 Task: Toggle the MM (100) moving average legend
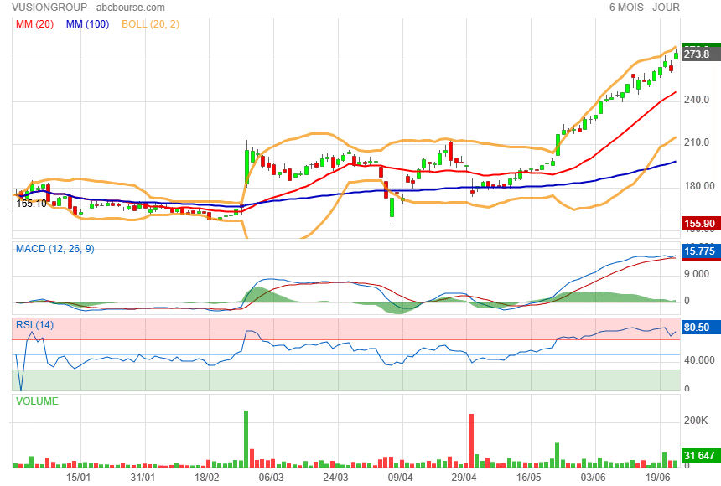pos(88,23)
